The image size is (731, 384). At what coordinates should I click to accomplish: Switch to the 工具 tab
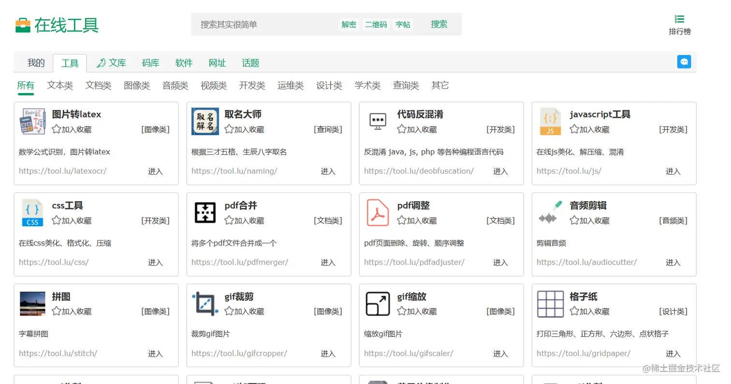(x=70, y=63)
